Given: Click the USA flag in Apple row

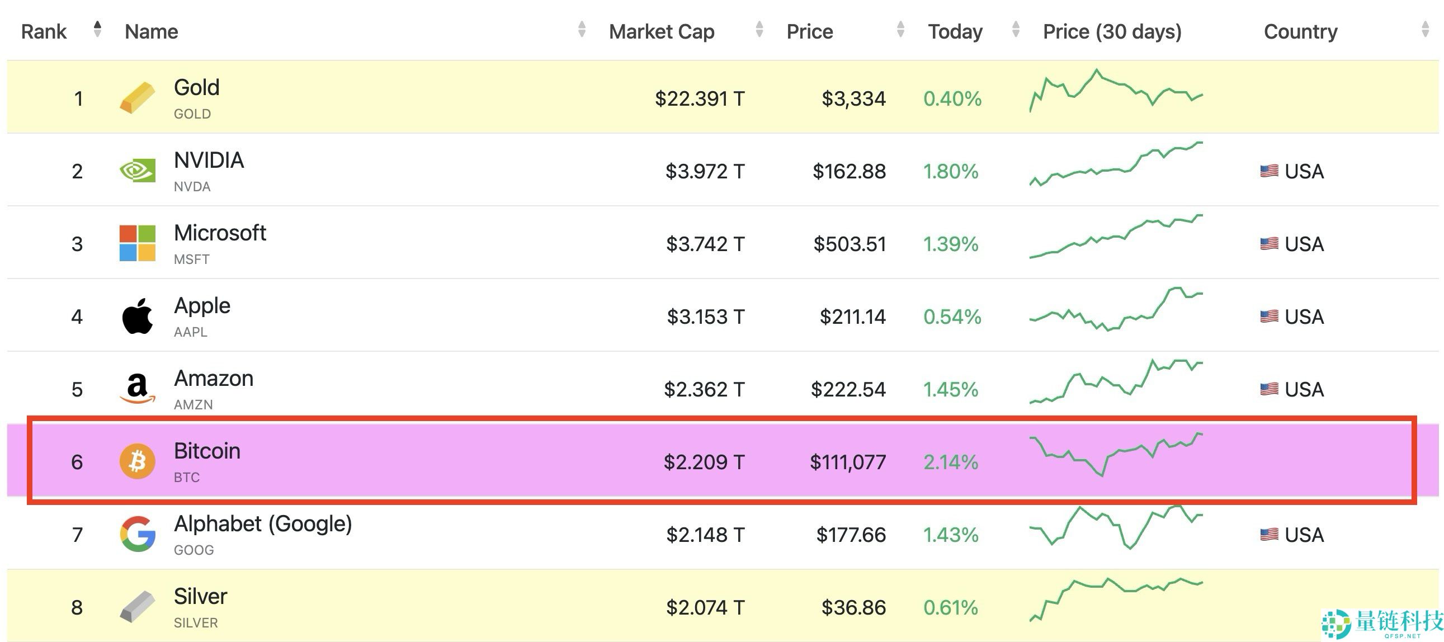Looking at the screenshot, I should tap(1269, 317).
